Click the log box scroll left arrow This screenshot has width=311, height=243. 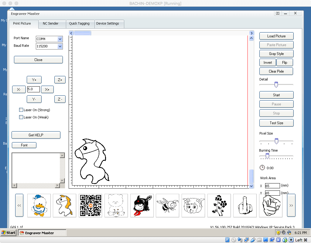click(x=15, y=186)
